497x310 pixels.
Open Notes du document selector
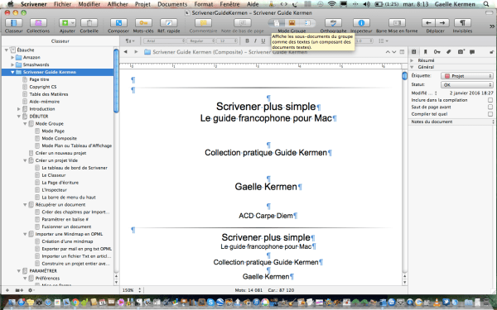pyautogui.click(x=452, y=122)
